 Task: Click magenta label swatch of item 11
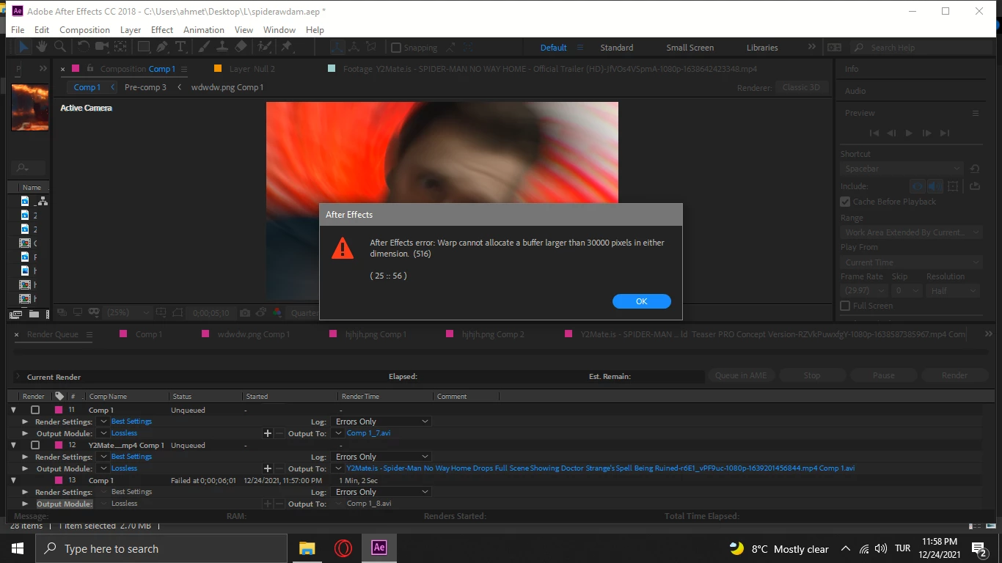coord(59,410)
